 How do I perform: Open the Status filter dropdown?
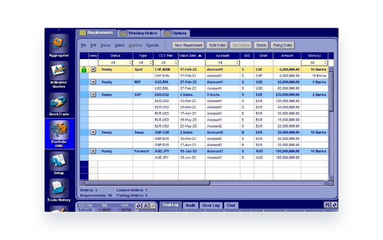[x=115, y=63]
